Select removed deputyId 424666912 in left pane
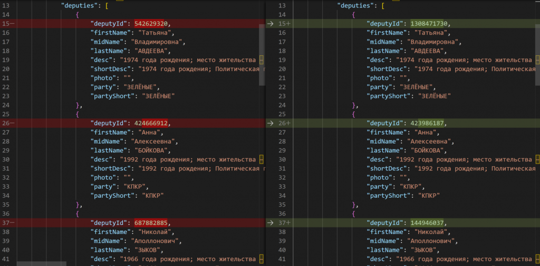 (x=151, y=123)
